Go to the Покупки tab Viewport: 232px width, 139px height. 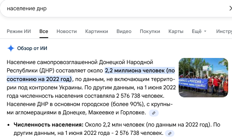[x=150, y=31]
